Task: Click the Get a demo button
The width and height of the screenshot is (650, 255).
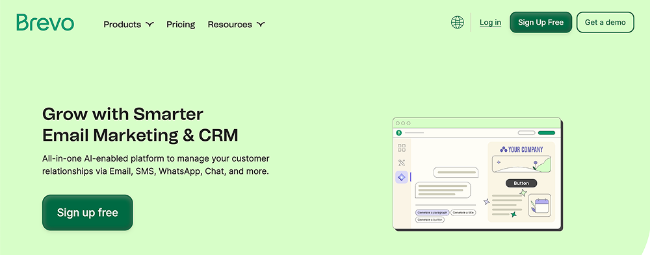Action: tap(605, 22)
